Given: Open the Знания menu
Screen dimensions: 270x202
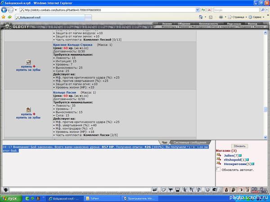Looking at the screenshot, I should (166, 24).
